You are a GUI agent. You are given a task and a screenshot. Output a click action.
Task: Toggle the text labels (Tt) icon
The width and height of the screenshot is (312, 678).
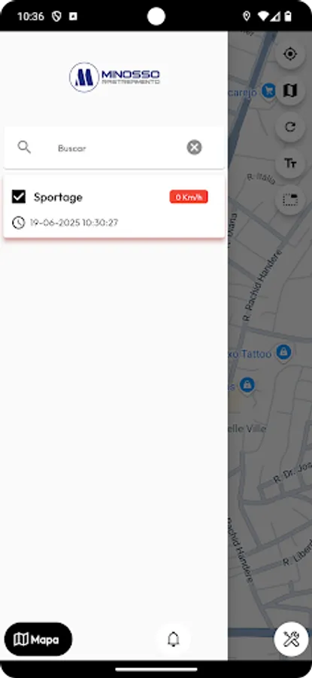click(290, 163)
